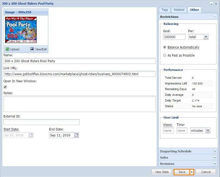Select the Other tab
The width and height of the screenshot is (220, 177).
coord(194,10)
